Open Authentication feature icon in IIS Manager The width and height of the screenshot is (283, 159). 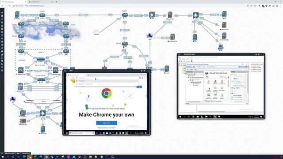pyautogui.click(x=215, y=83)
